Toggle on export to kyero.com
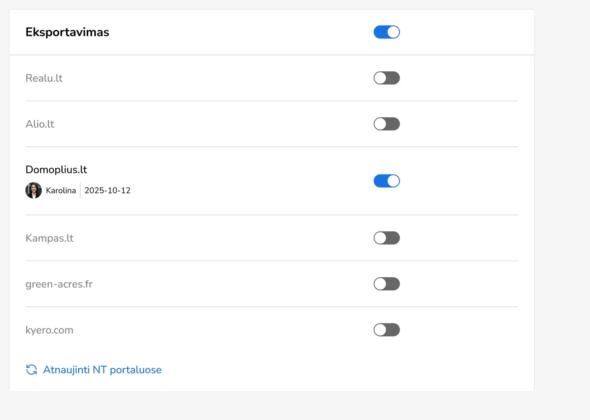590x420 pixels. 386,330
